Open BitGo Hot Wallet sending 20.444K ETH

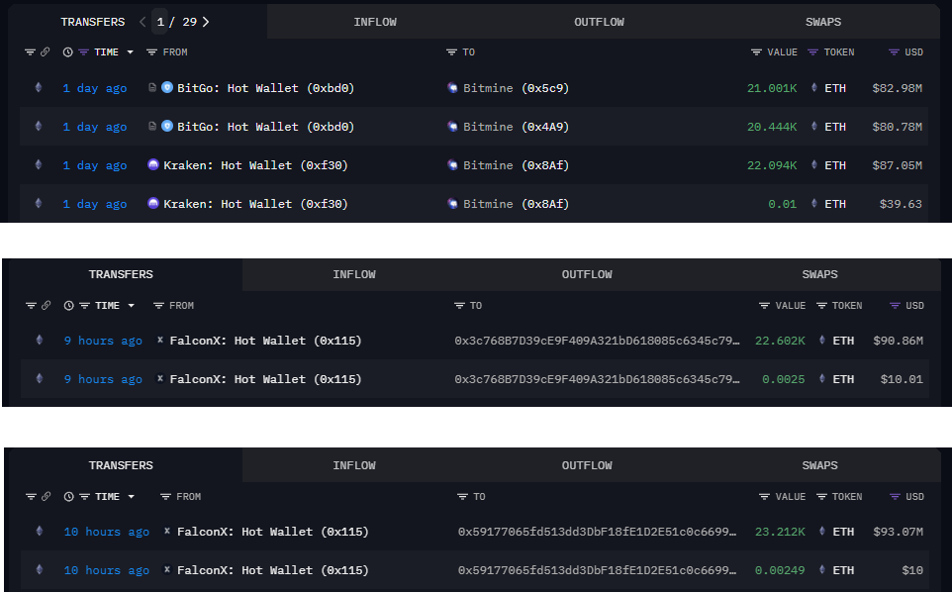(x=265, y=127)
